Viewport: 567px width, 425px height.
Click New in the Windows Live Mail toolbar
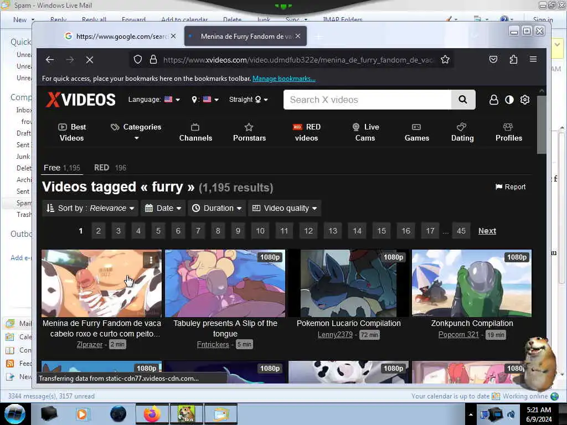pos(20,20)
